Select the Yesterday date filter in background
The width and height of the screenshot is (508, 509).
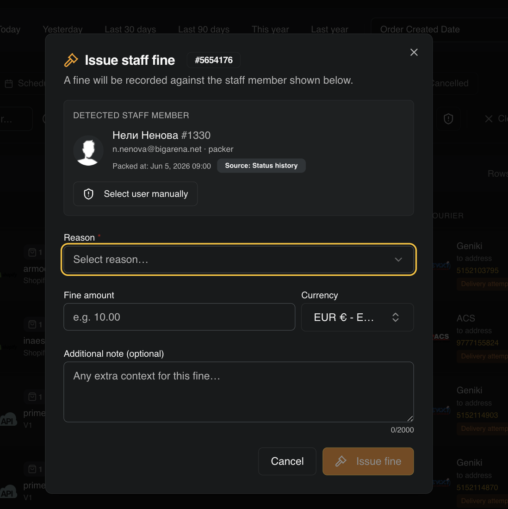(x=62, y=29)
